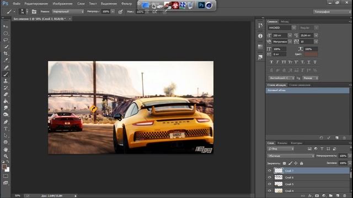Image resolution: width=353 pixels, height=198 pixels.
Task: Toggle lock image pixels brush icon
Action: pos(290,163)
